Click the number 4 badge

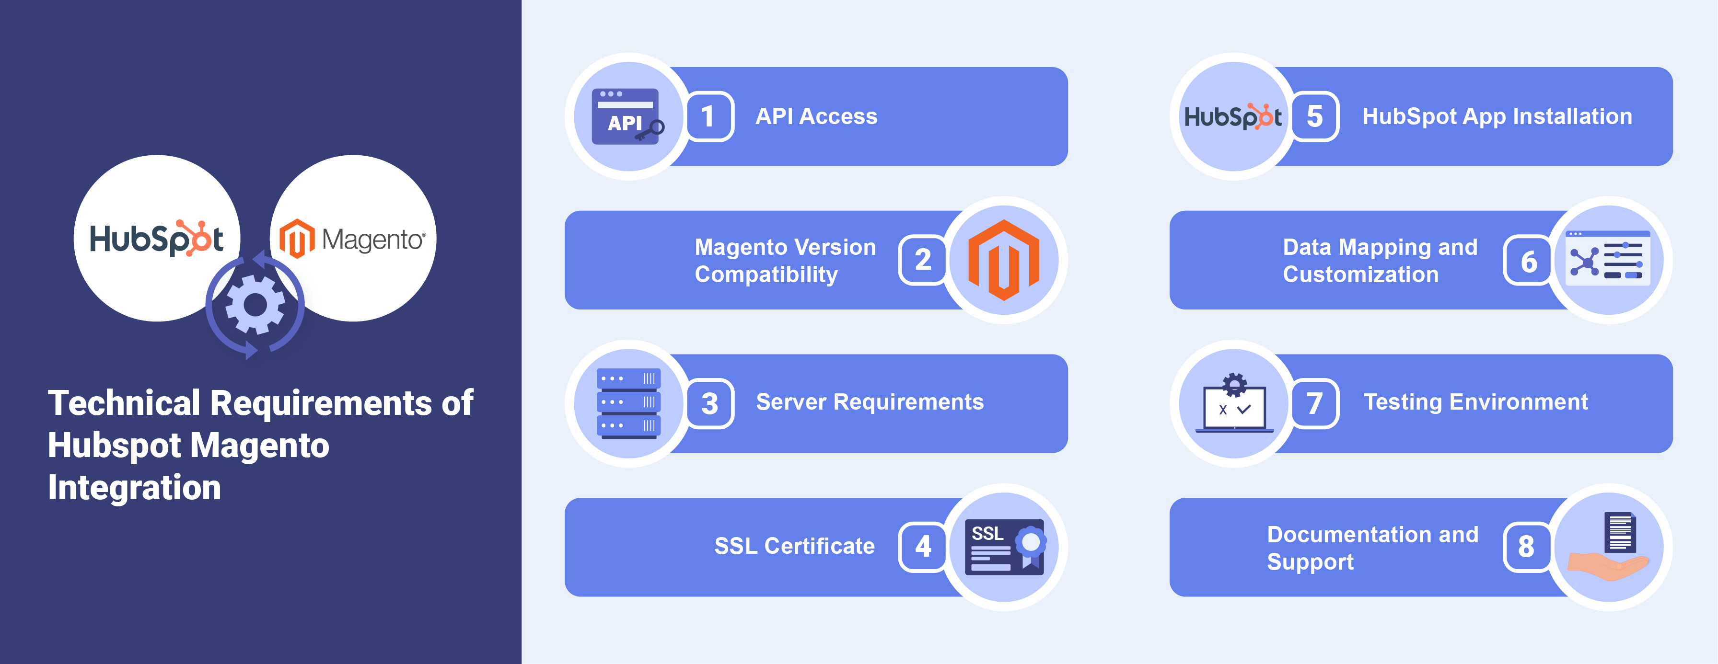922,547
